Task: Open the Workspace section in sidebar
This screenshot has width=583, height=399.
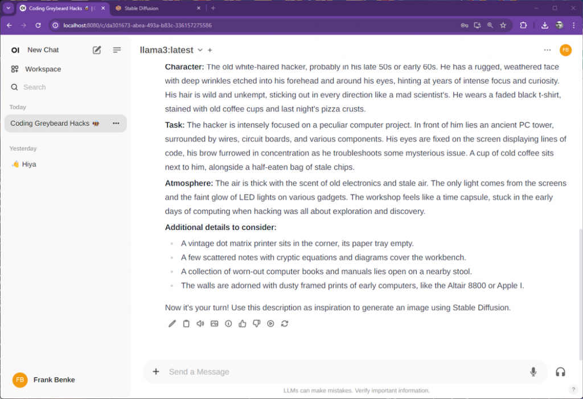Action: click(43, 69)
